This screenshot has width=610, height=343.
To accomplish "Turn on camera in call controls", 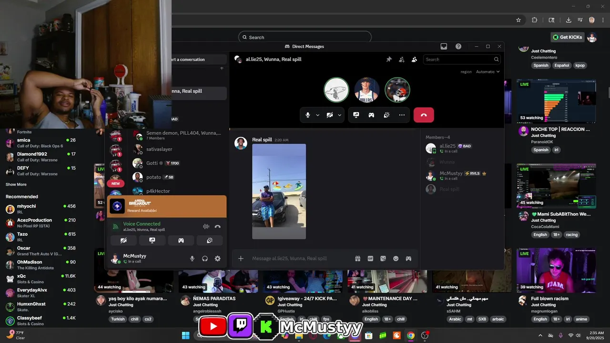I will click(x=330, y=115).
